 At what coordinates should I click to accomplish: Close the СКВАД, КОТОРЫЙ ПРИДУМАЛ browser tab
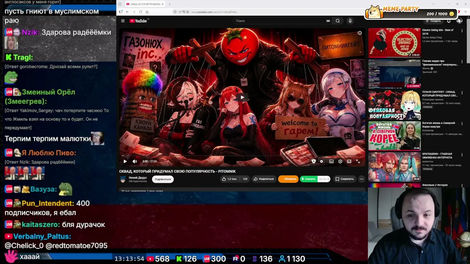click(x=163, y=4)
